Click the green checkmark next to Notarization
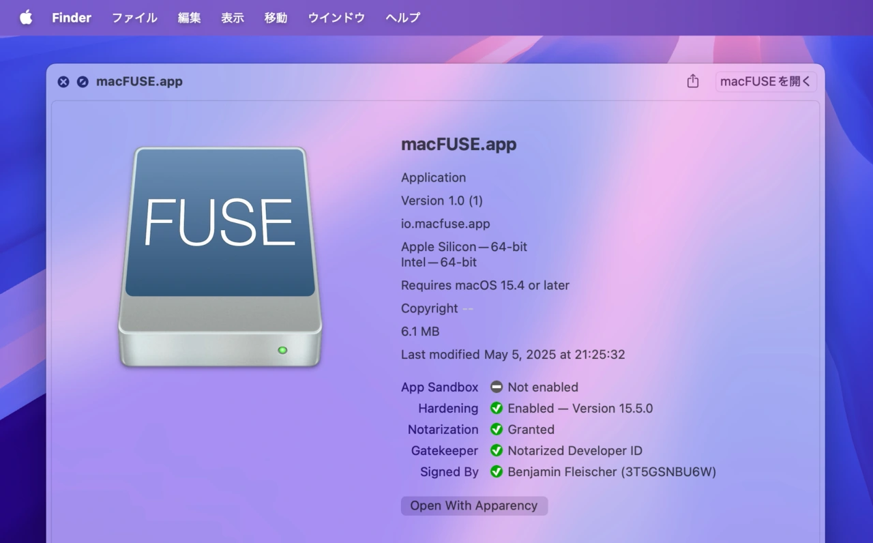873x543 pixels. click(497, 429)
